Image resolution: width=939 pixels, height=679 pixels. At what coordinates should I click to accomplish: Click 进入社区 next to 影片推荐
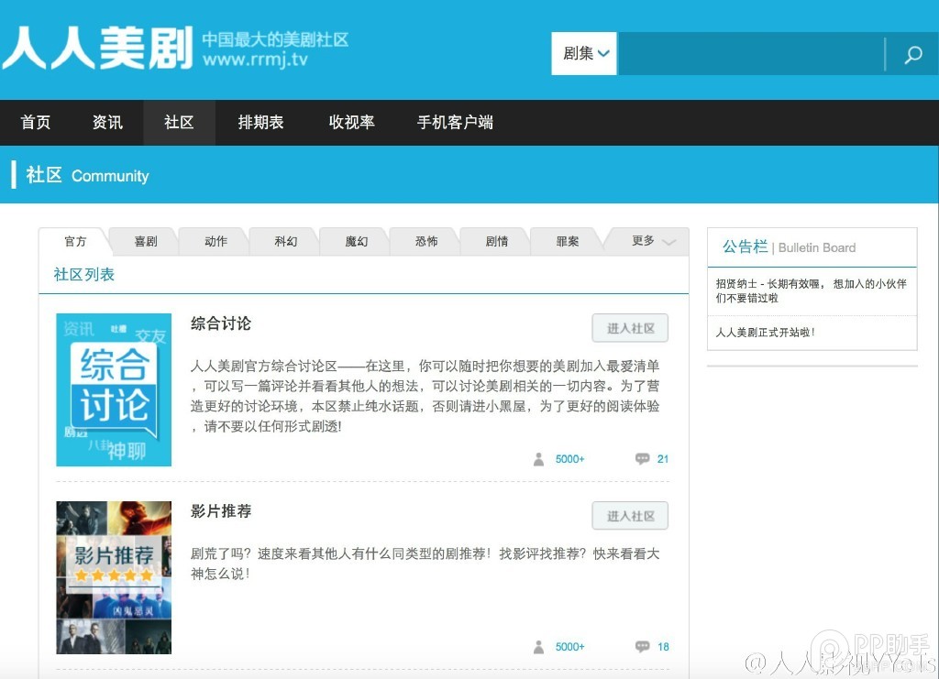pyautogui.click(x=630, y=515)
